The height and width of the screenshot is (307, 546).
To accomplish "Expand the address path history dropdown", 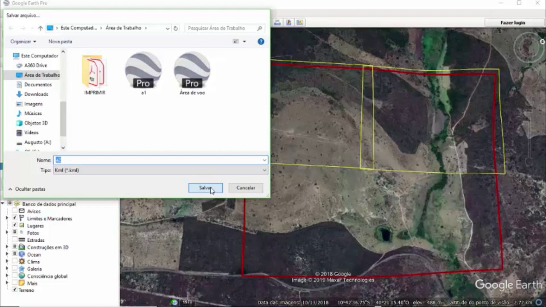I will pos(167,28).
